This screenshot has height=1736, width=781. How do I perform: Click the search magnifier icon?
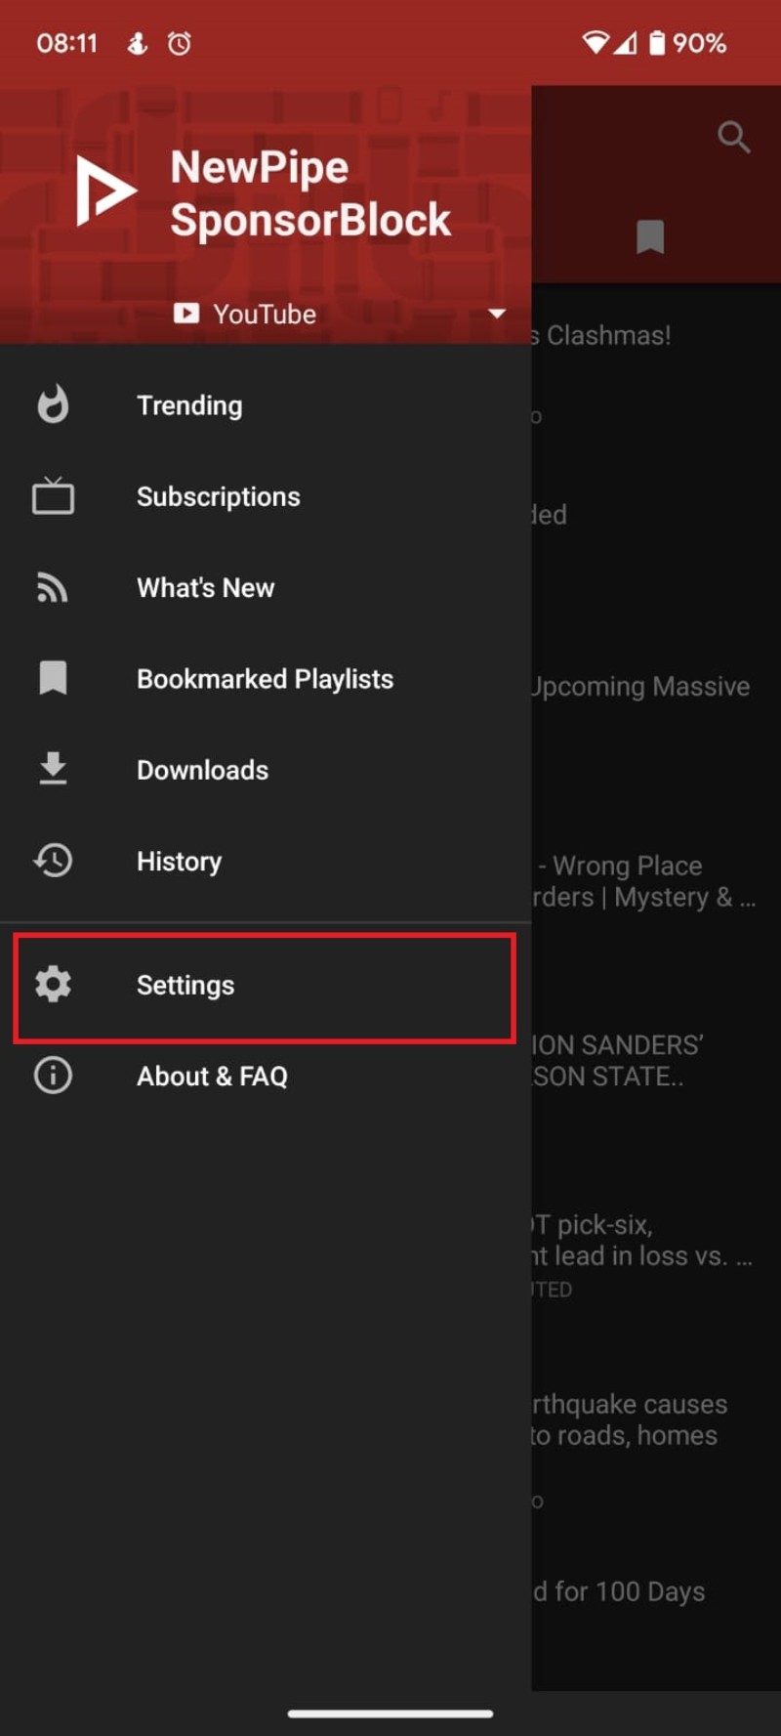coord(733,137)
